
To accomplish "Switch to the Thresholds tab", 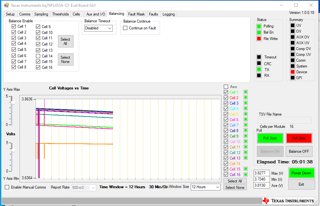I will [60, 14].
